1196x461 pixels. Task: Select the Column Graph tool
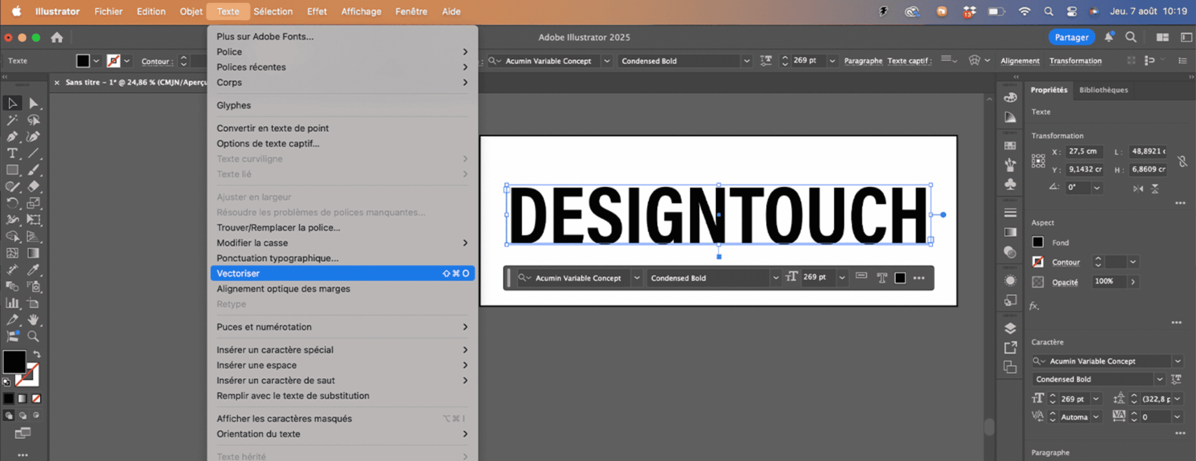point(12,303)
